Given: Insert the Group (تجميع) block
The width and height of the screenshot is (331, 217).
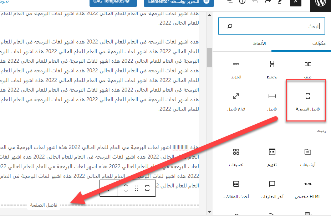Looking at the screenshot, I should click(x=272, y=69).
